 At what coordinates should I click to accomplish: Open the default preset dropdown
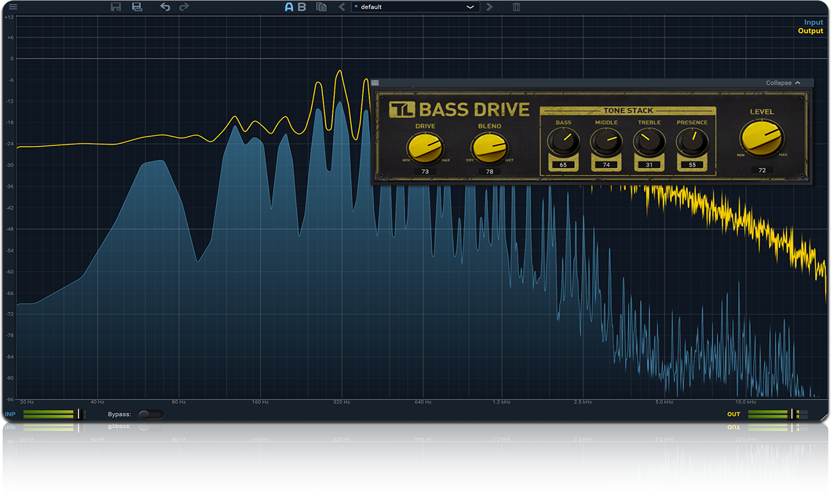(415, 7)
